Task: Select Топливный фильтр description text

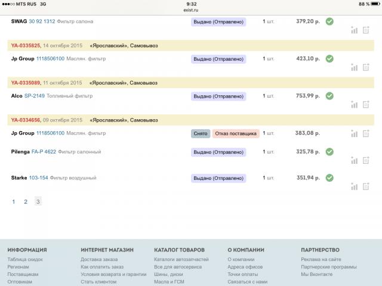Action: point(70,96)
